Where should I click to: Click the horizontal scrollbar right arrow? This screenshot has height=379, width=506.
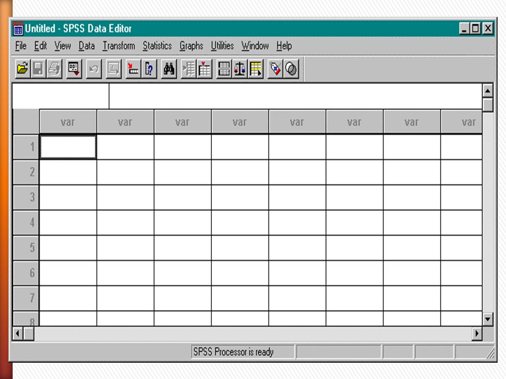476,334
